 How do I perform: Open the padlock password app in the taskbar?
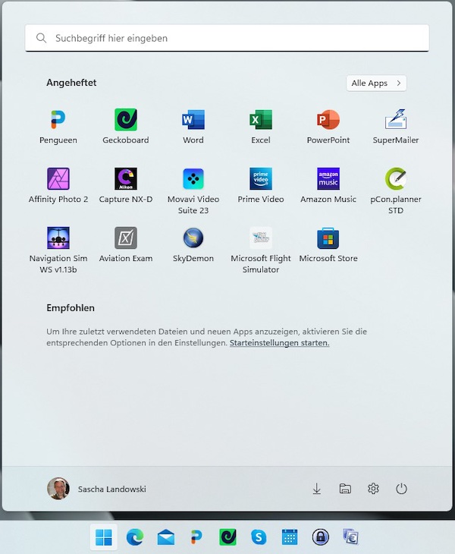point(321,537)
